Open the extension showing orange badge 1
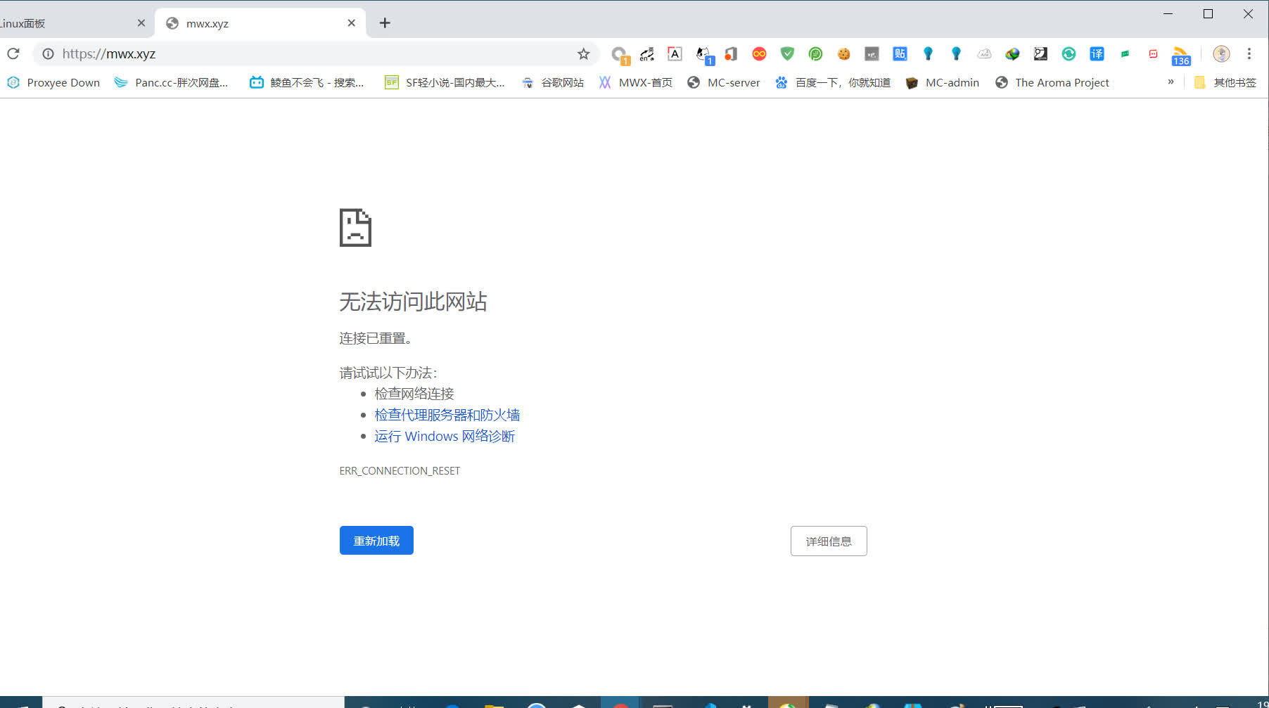The width and height of the screenshot is (1269, 708). point(619,54)
